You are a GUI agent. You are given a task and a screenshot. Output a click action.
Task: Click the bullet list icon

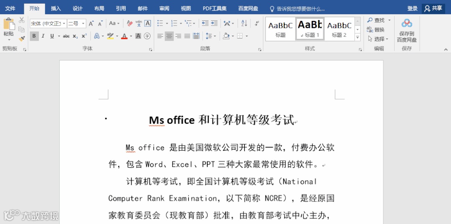click(x=160, y=23)
